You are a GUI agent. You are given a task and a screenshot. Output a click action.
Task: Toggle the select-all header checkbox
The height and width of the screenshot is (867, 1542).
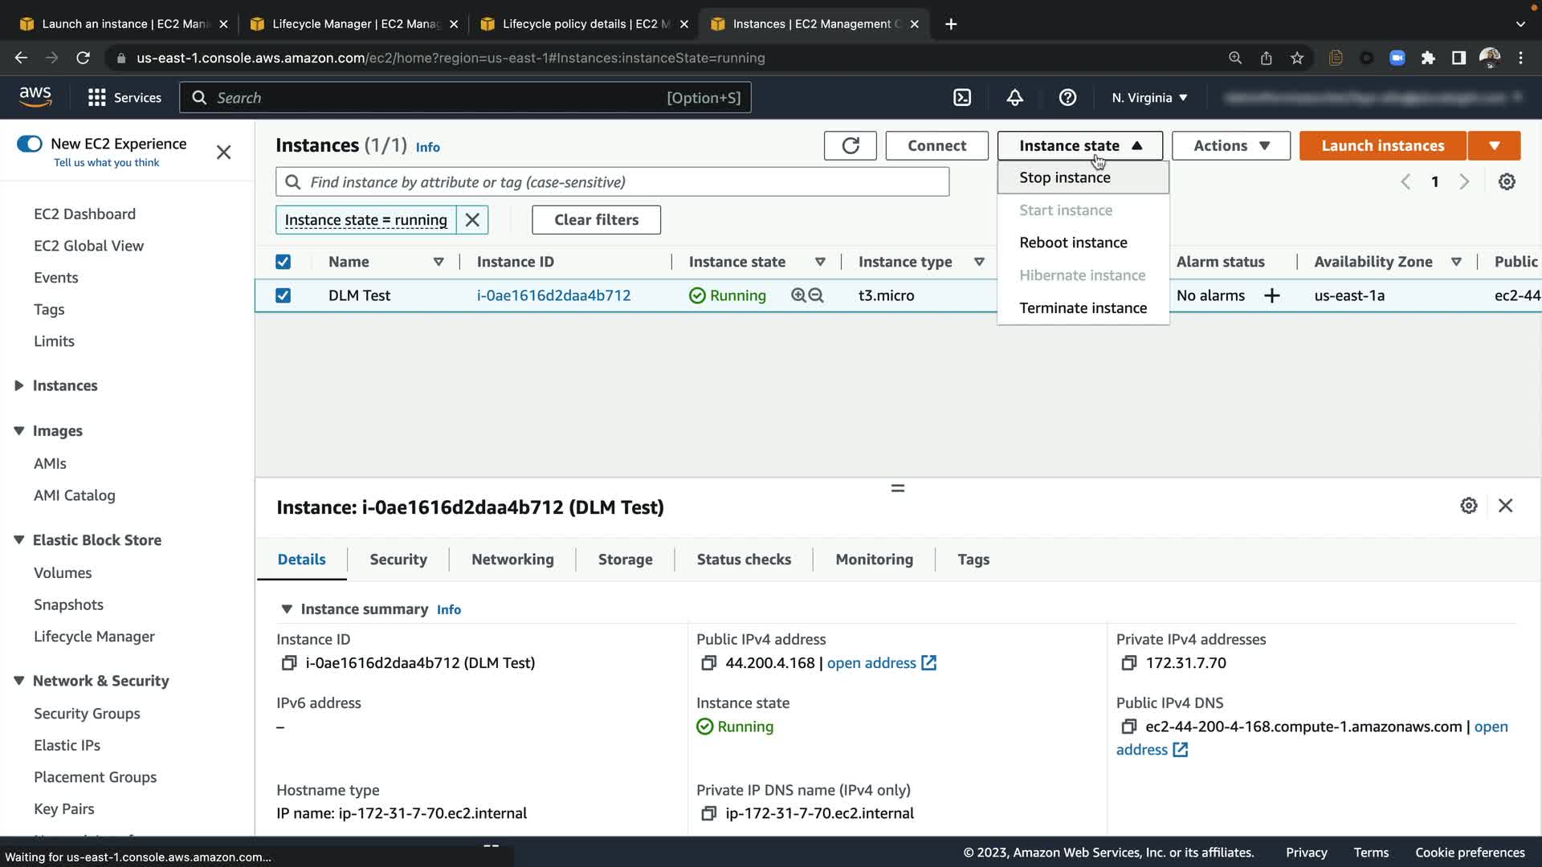click(283, 262)
